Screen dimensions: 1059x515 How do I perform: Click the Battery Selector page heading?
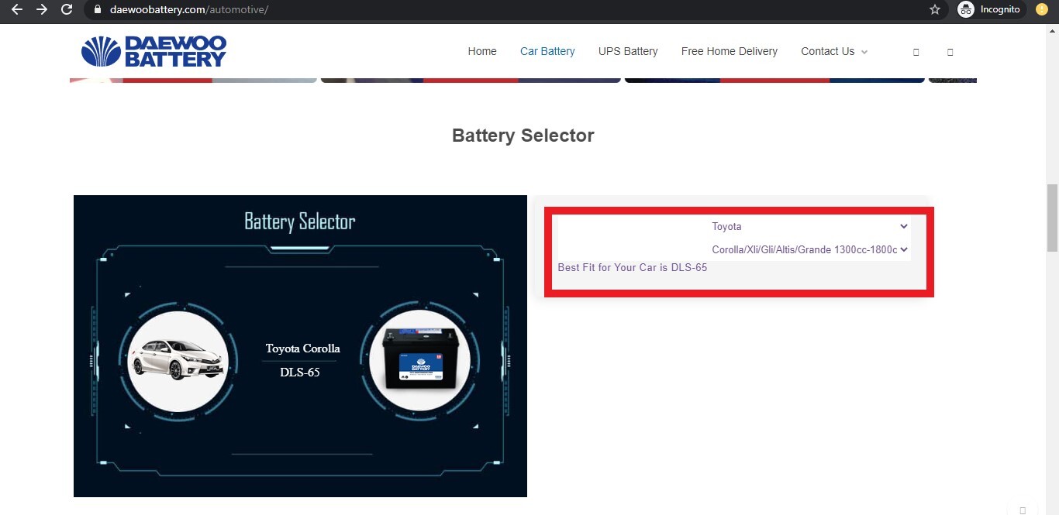(523, 136)
